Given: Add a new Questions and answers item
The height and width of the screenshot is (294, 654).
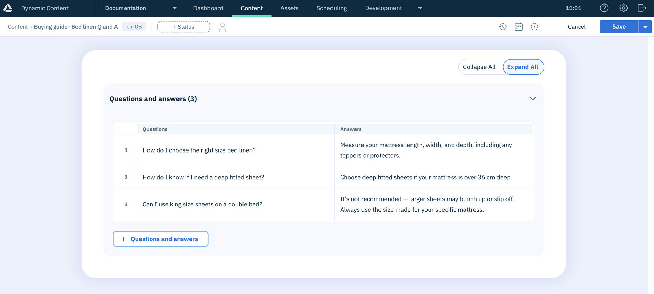Looking at the screenshot, I should [x=160, y=239].
